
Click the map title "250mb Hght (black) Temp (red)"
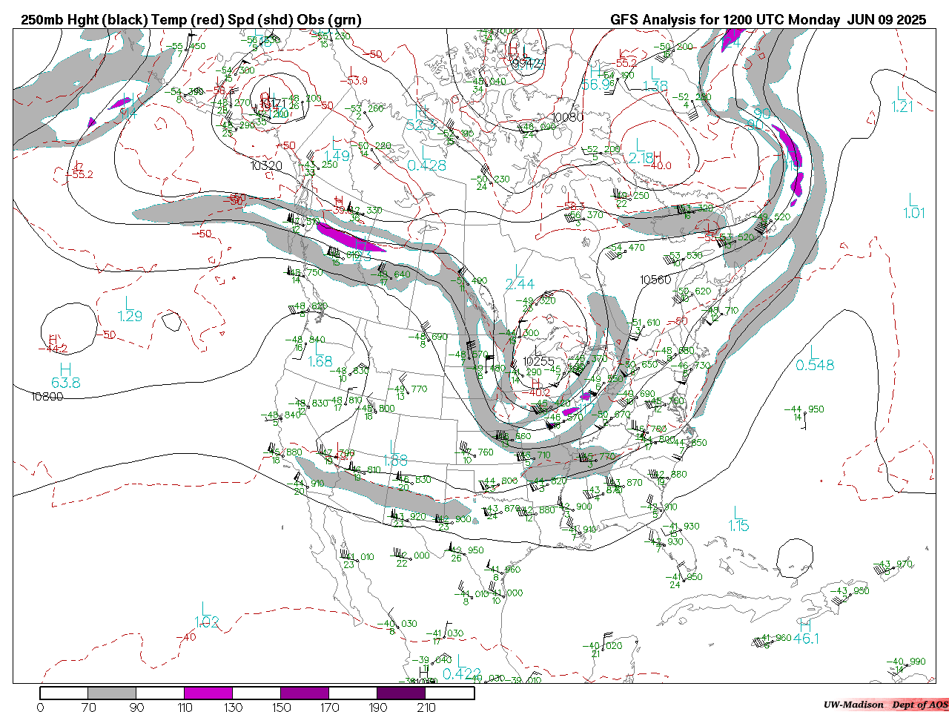click(123, 20)
